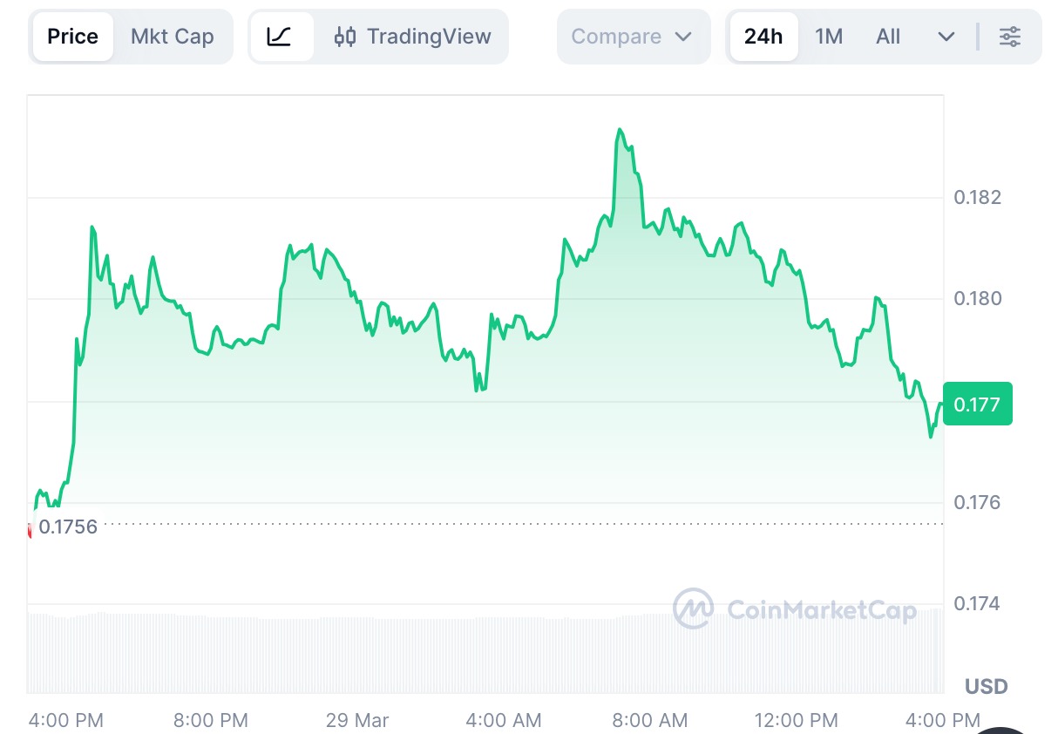Expand more time ranges chevron after All
Screen dimensions: 1058x734
pos(946,37)
